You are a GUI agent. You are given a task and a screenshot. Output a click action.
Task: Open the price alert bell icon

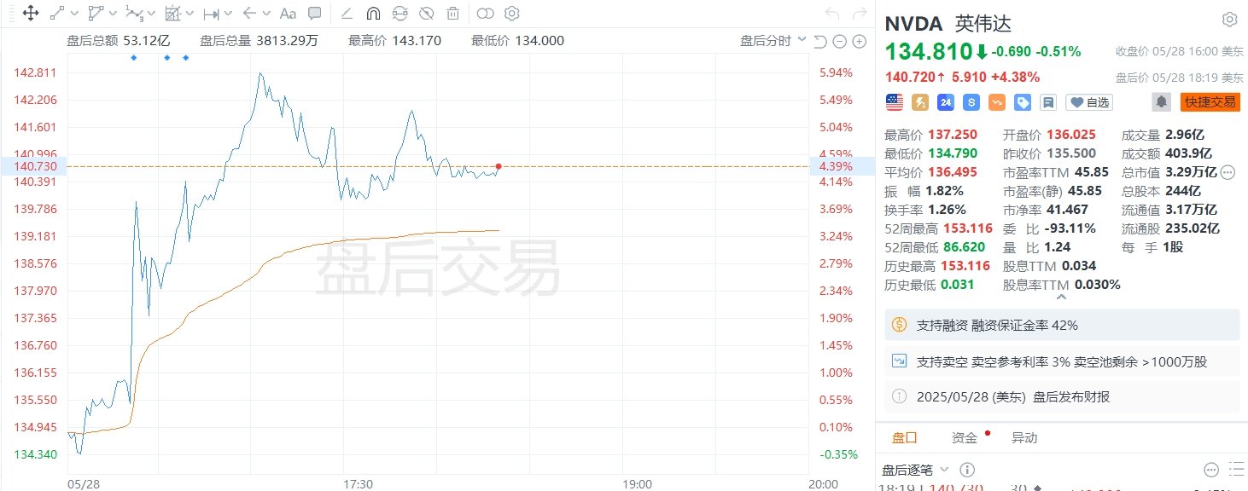1161,102
